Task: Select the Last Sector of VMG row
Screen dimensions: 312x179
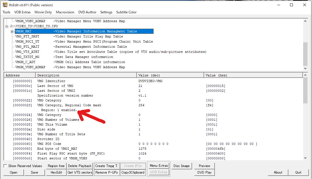Action: coord(153,86)
